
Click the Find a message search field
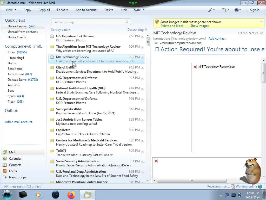91,22
